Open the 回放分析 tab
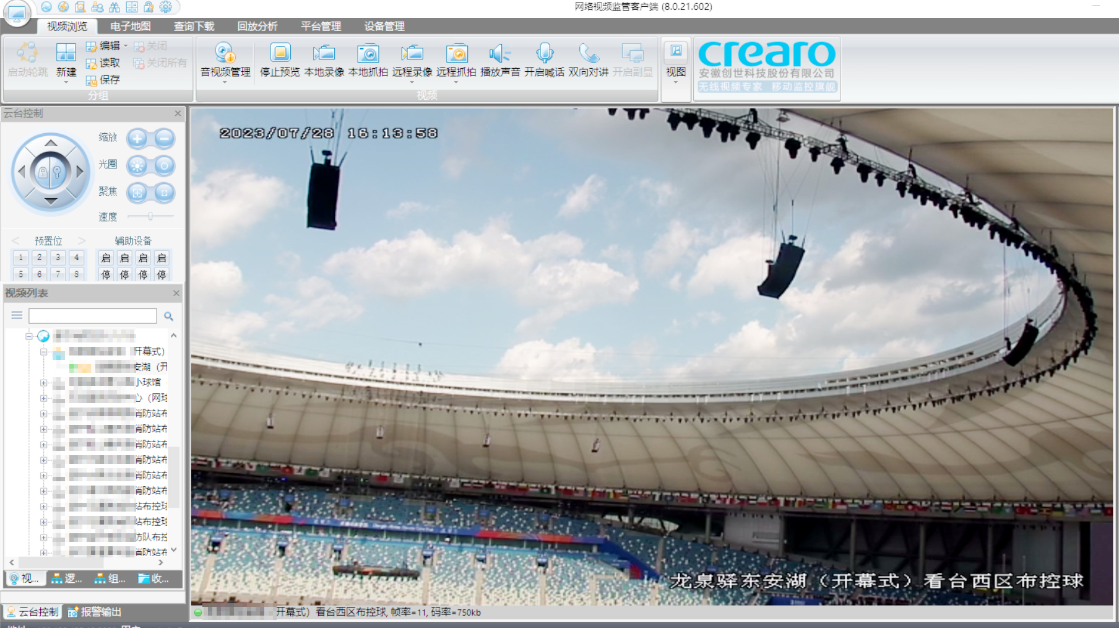Viewport: 1119px width, 628px height. pos(257,26)
